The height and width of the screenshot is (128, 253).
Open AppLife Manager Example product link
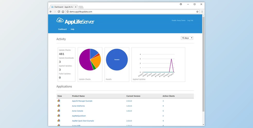tap(82, 101)
